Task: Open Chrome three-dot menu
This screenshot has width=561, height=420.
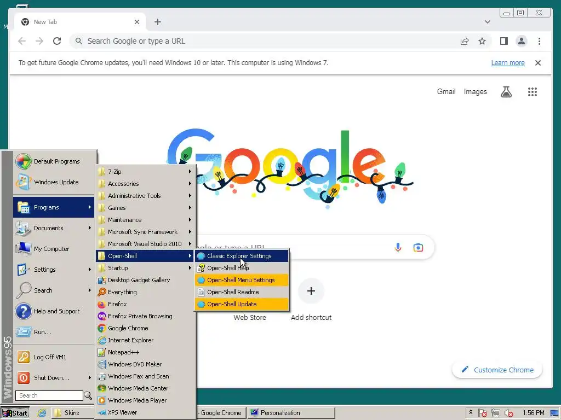Action: point(539,41)
